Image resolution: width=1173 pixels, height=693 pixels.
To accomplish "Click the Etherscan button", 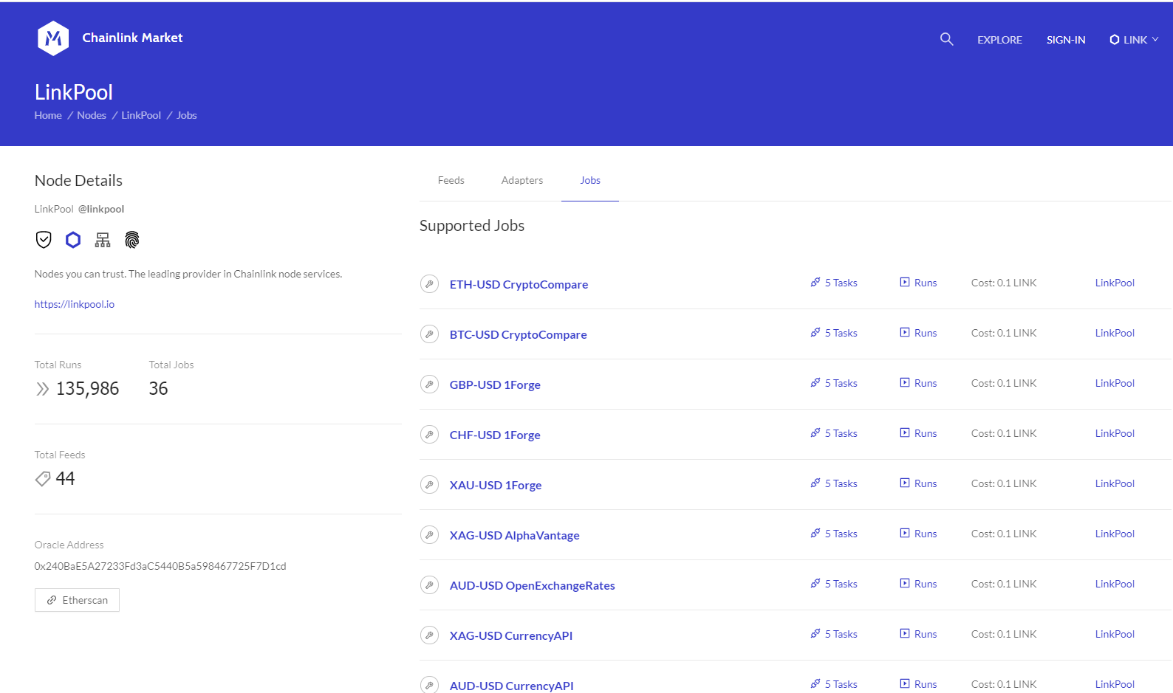I will [x=77, y=600].
